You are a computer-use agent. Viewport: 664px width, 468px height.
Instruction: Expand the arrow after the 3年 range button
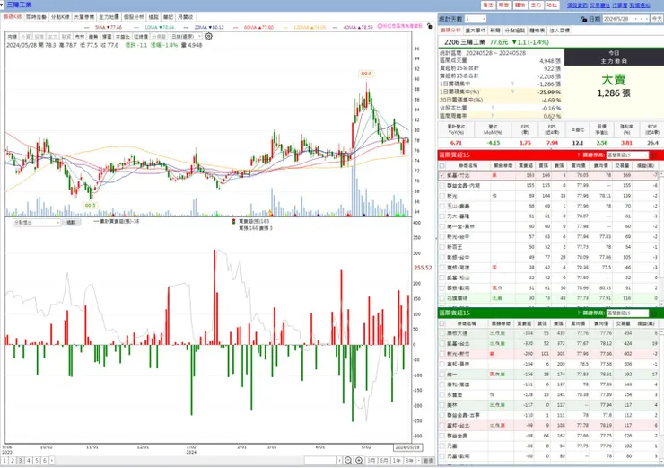click(x=419, y=461)
